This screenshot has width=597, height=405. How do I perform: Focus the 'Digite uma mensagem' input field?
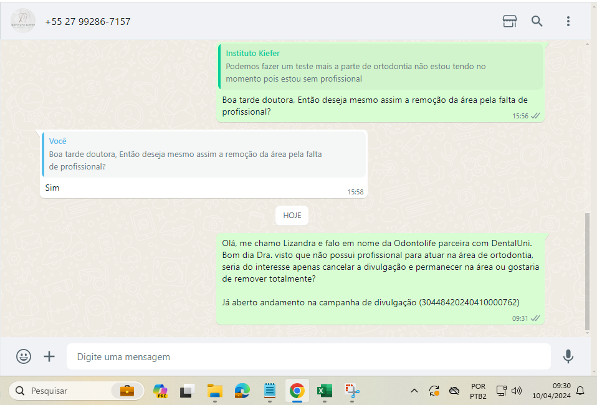click(308, 356)
